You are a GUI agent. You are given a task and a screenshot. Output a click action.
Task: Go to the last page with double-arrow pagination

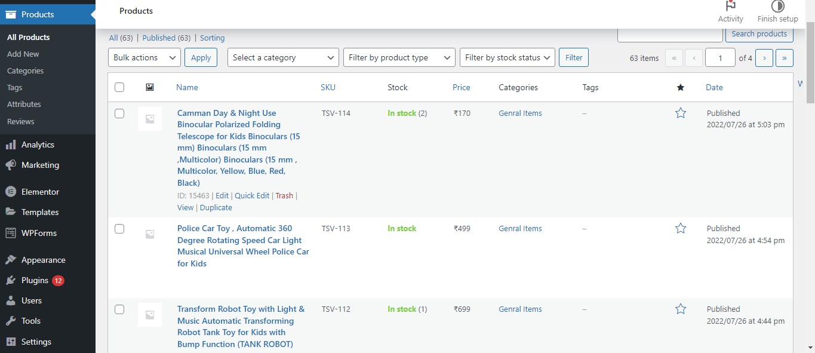click(x=784, y=57)
